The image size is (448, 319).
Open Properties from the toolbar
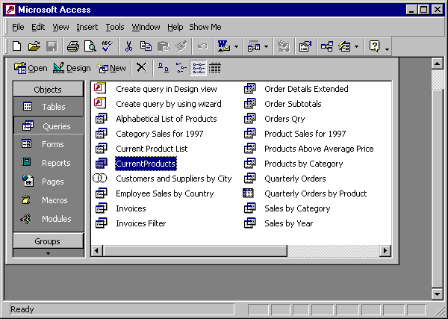(x=305, y=46)
